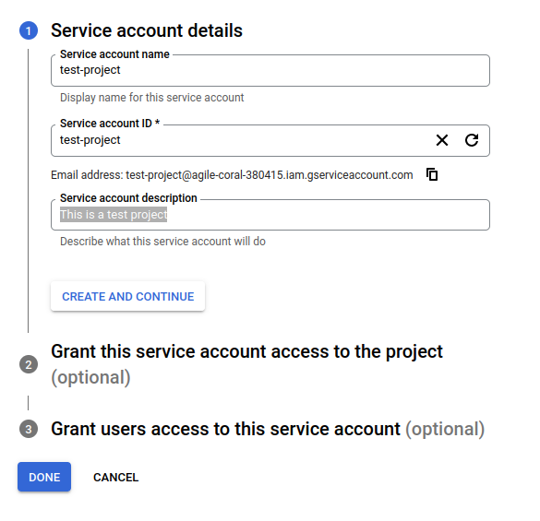Click 'Display name for this service account' hint
This screenshot has width=540, height=521.
coord(152,98)
